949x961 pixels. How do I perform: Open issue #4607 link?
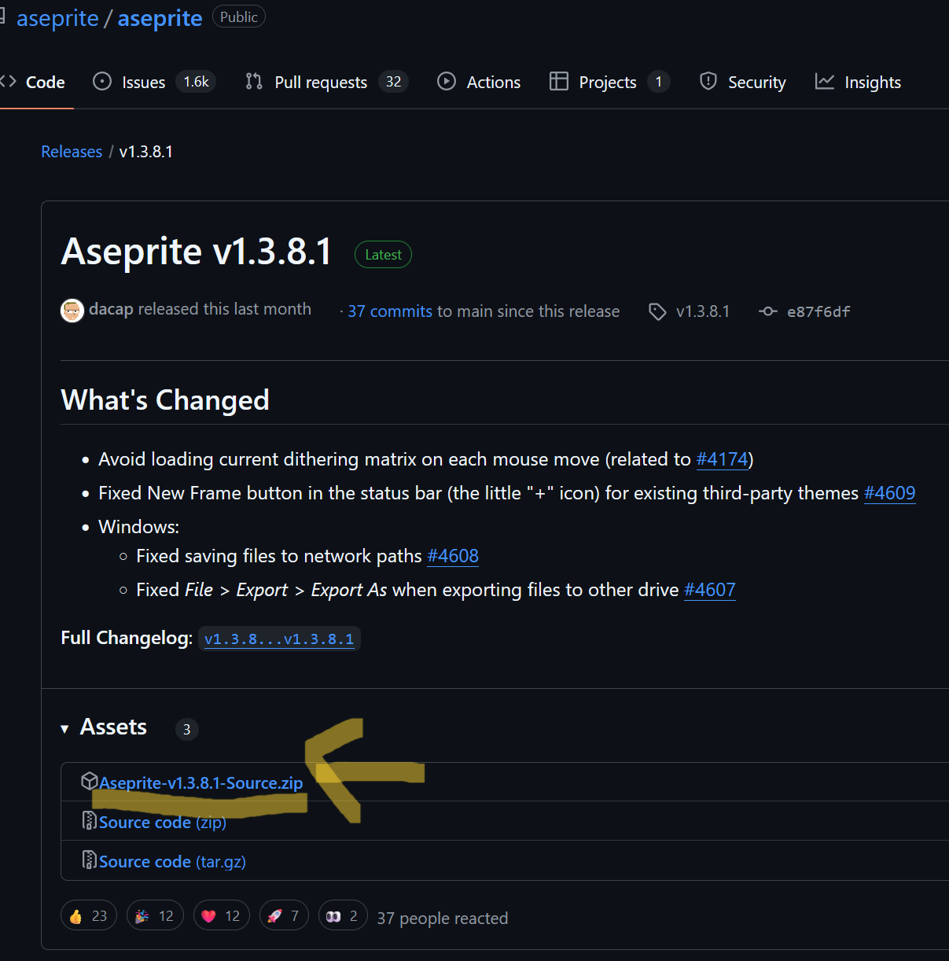click(710, 590)
